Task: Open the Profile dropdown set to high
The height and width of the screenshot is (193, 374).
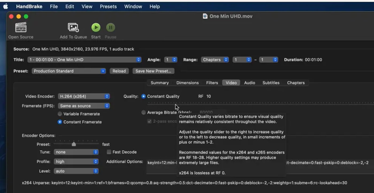Action: coord(76,162)
